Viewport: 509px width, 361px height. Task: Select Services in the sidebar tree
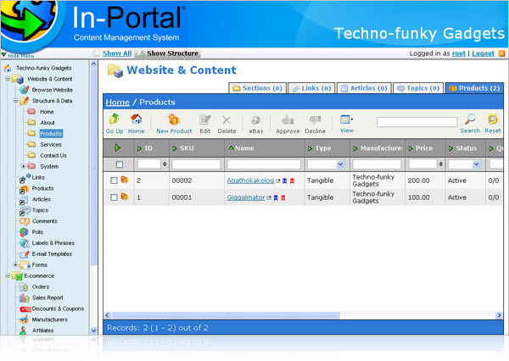(x=51, y=145)
